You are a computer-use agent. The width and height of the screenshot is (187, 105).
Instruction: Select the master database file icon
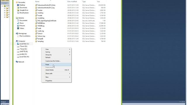(36, 10)
